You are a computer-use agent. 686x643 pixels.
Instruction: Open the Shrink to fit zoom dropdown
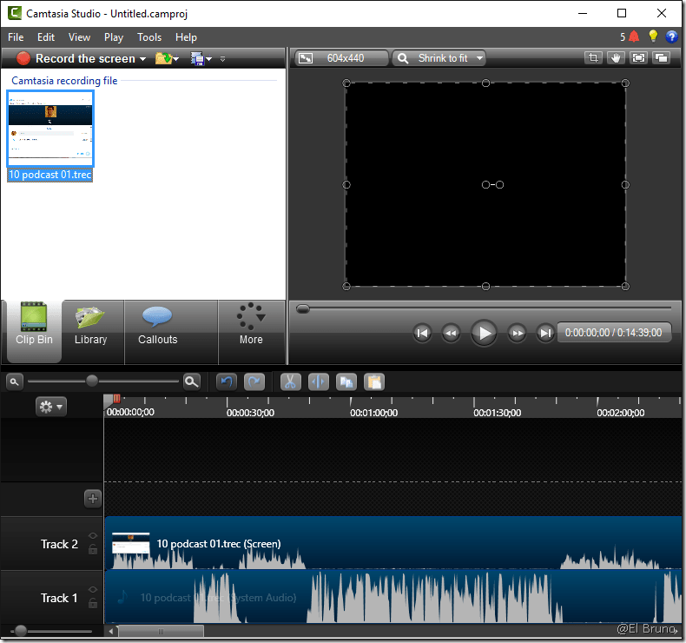point(439,58)
